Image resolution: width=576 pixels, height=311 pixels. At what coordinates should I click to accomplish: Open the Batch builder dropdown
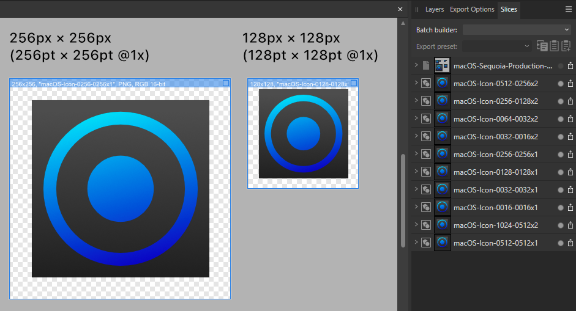517,30
